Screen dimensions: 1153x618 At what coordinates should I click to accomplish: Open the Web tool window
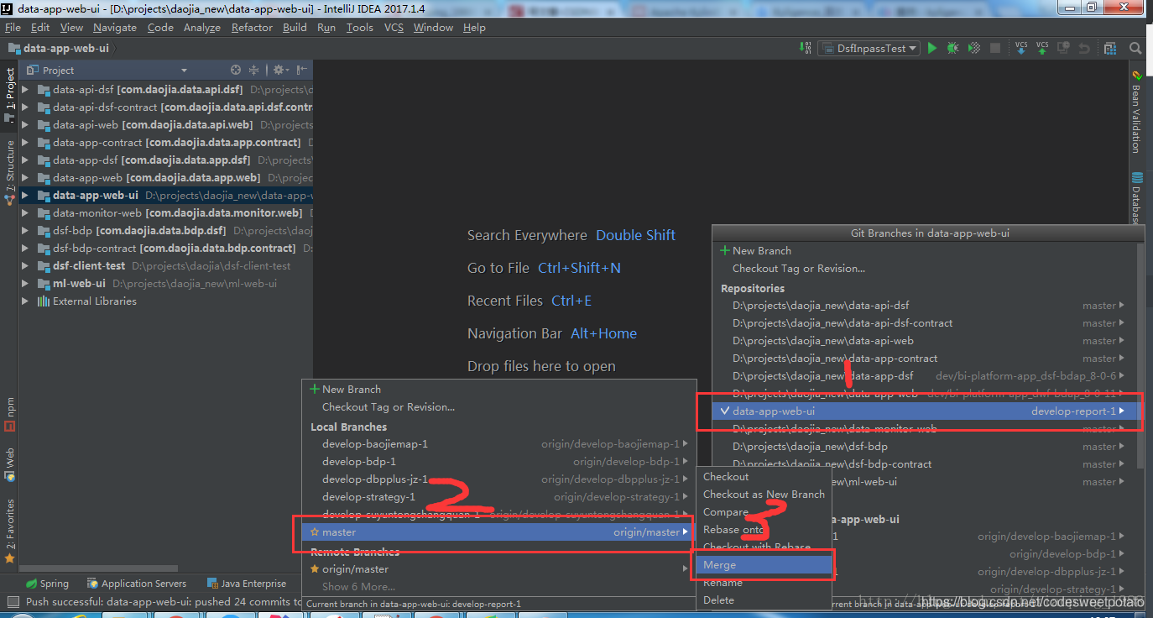coord(9,464)
